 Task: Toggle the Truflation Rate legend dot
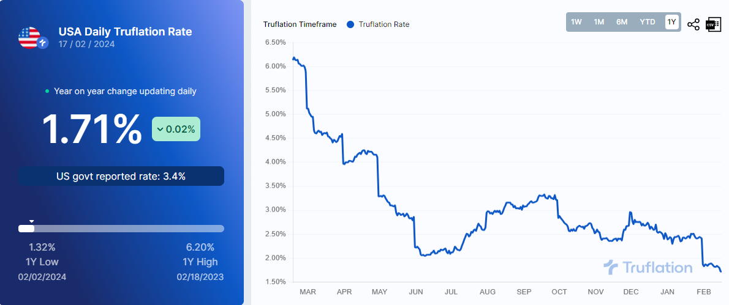coord(350,24)
